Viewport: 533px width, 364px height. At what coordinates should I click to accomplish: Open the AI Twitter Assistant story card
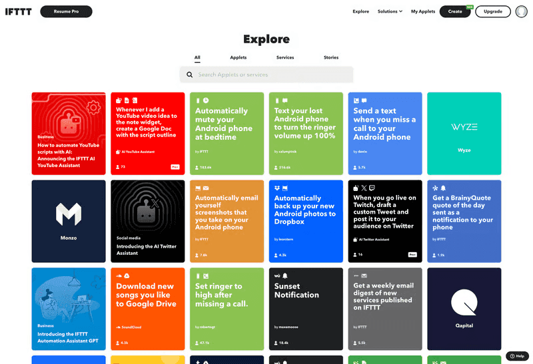coord(147,221)
